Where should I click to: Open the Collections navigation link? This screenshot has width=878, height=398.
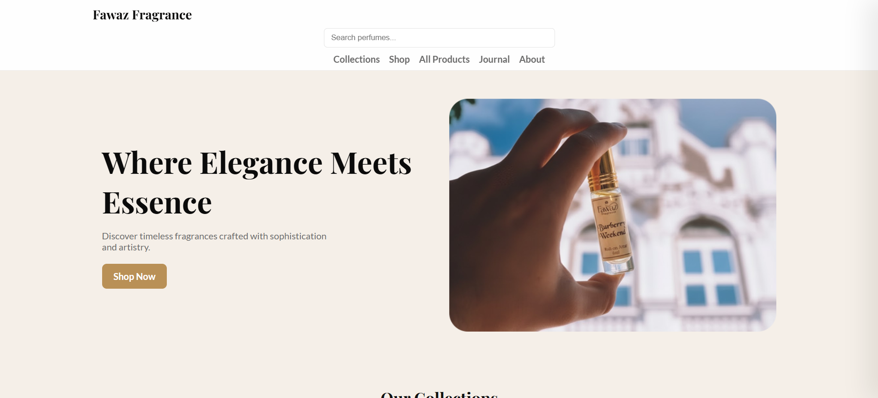pyautogui.click(x=356, y=59)
